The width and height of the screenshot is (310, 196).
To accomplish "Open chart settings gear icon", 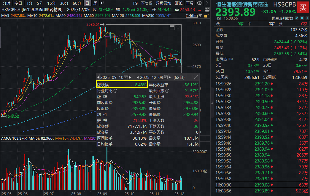I will pyautogui.click(x=199, y=3).
